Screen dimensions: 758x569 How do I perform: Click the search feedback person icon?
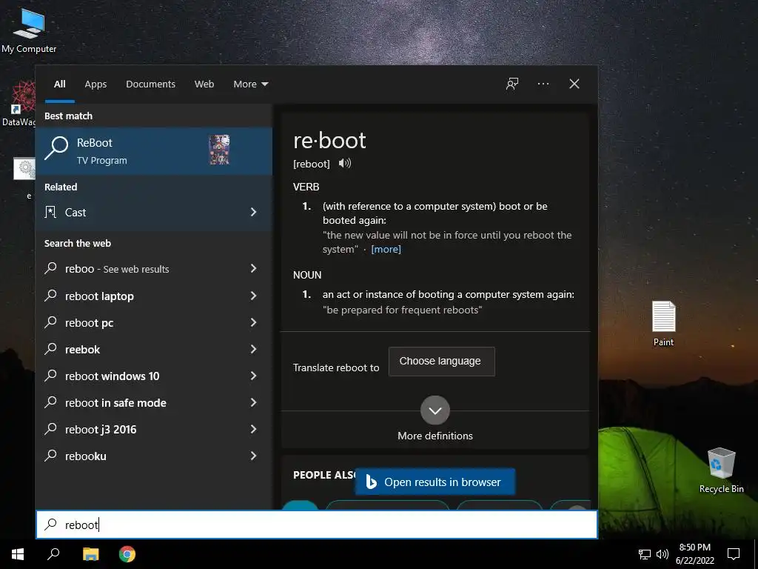click(x=512, y=84)
